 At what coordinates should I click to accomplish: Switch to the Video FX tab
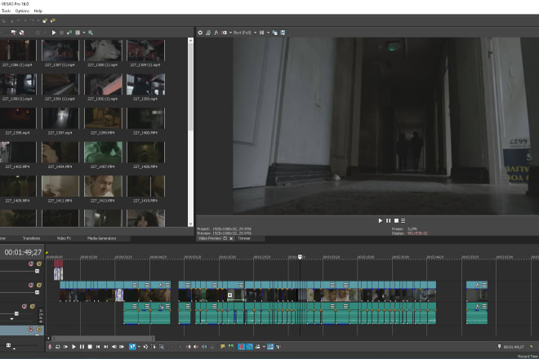pyautogui.click(x=64, y=238)
